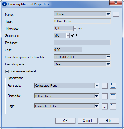The image size is (124, 129).
Task: Click the Cancel button
Action: 87,121
